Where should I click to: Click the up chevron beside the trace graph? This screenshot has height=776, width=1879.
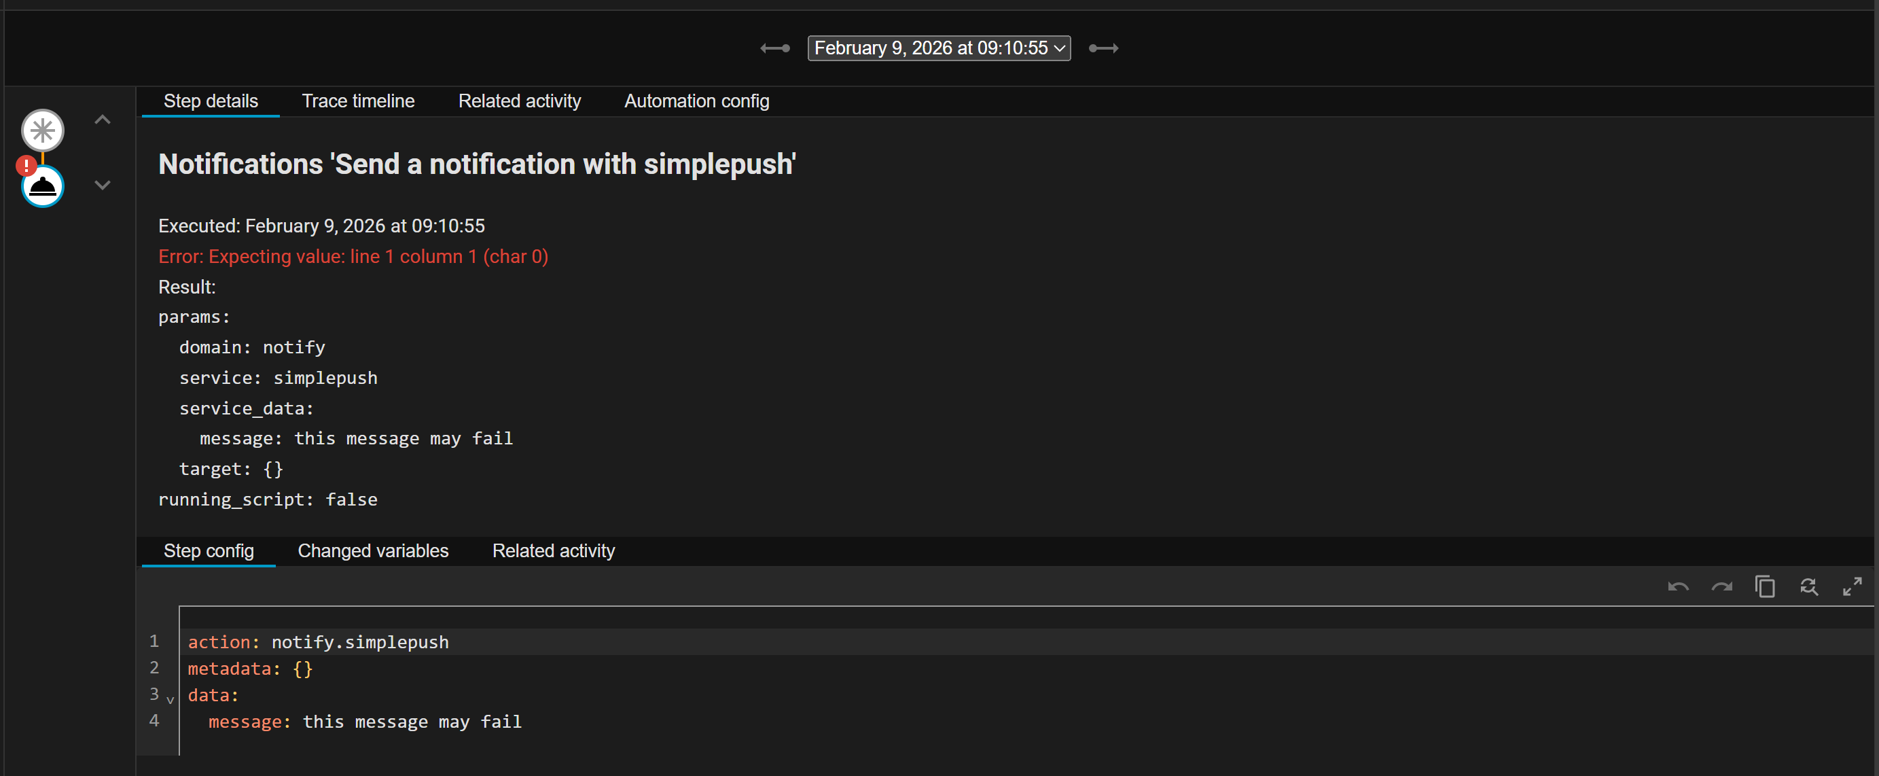point(103,120)
